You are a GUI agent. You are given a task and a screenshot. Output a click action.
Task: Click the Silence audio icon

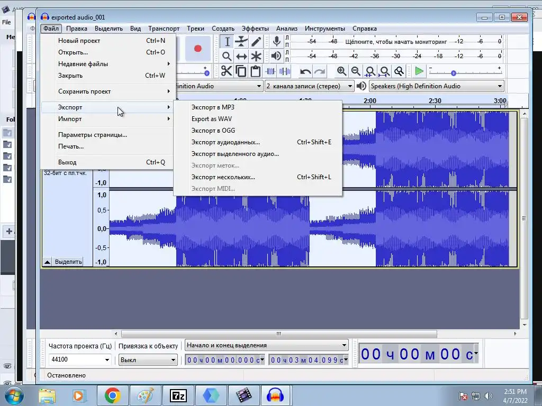pyautogui.click(x=284, y=71)
